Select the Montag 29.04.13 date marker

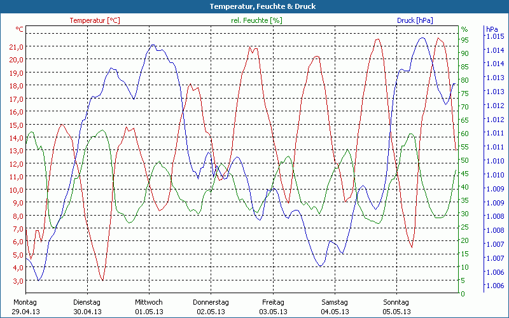coord(25,307)
